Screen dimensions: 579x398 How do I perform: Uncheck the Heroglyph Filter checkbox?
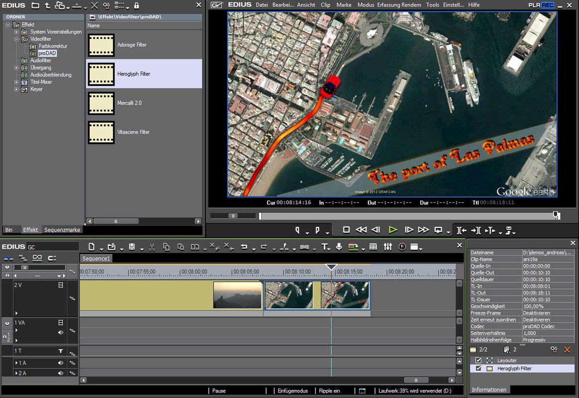(478, 369)
